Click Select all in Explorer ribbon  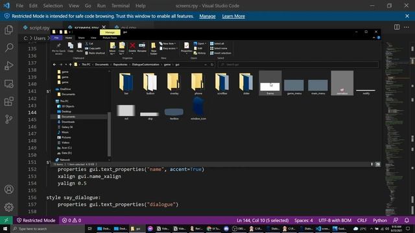tap(217, 43)
